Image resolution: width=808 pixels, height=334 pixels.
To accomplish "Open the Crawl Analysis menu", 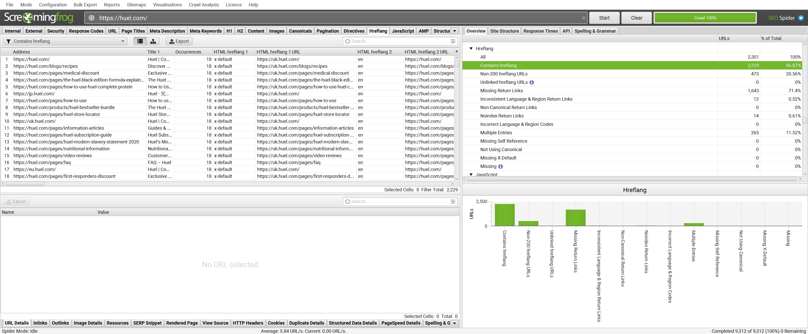I will click(204, 5).
